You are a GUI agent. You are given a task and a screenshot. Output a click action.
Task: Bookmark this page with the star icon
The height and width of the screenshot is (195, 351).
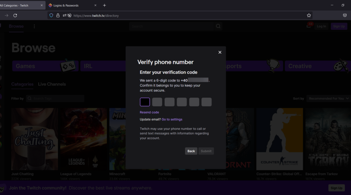(x=309, y=16)
